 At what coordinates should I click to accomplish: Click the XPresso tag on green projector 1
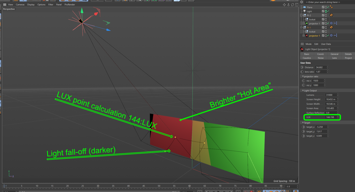pyautogui.click(x=335, y=23)
